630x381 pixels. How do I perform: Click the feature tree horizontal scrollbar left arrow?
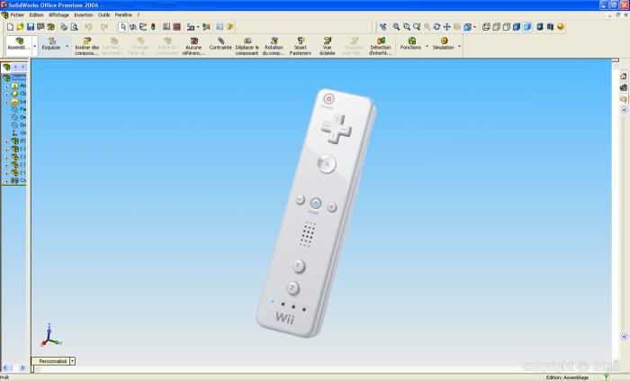coord(5,367)
